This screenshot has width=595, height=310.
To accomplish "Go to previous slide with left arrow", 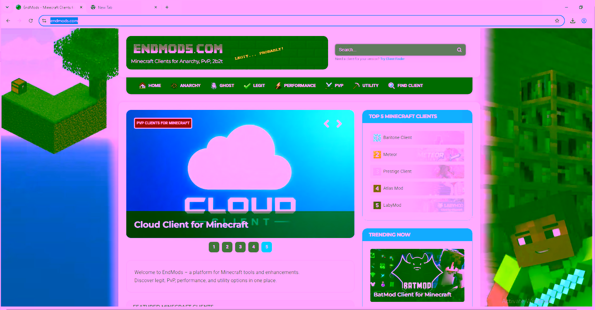I will 327,123.
